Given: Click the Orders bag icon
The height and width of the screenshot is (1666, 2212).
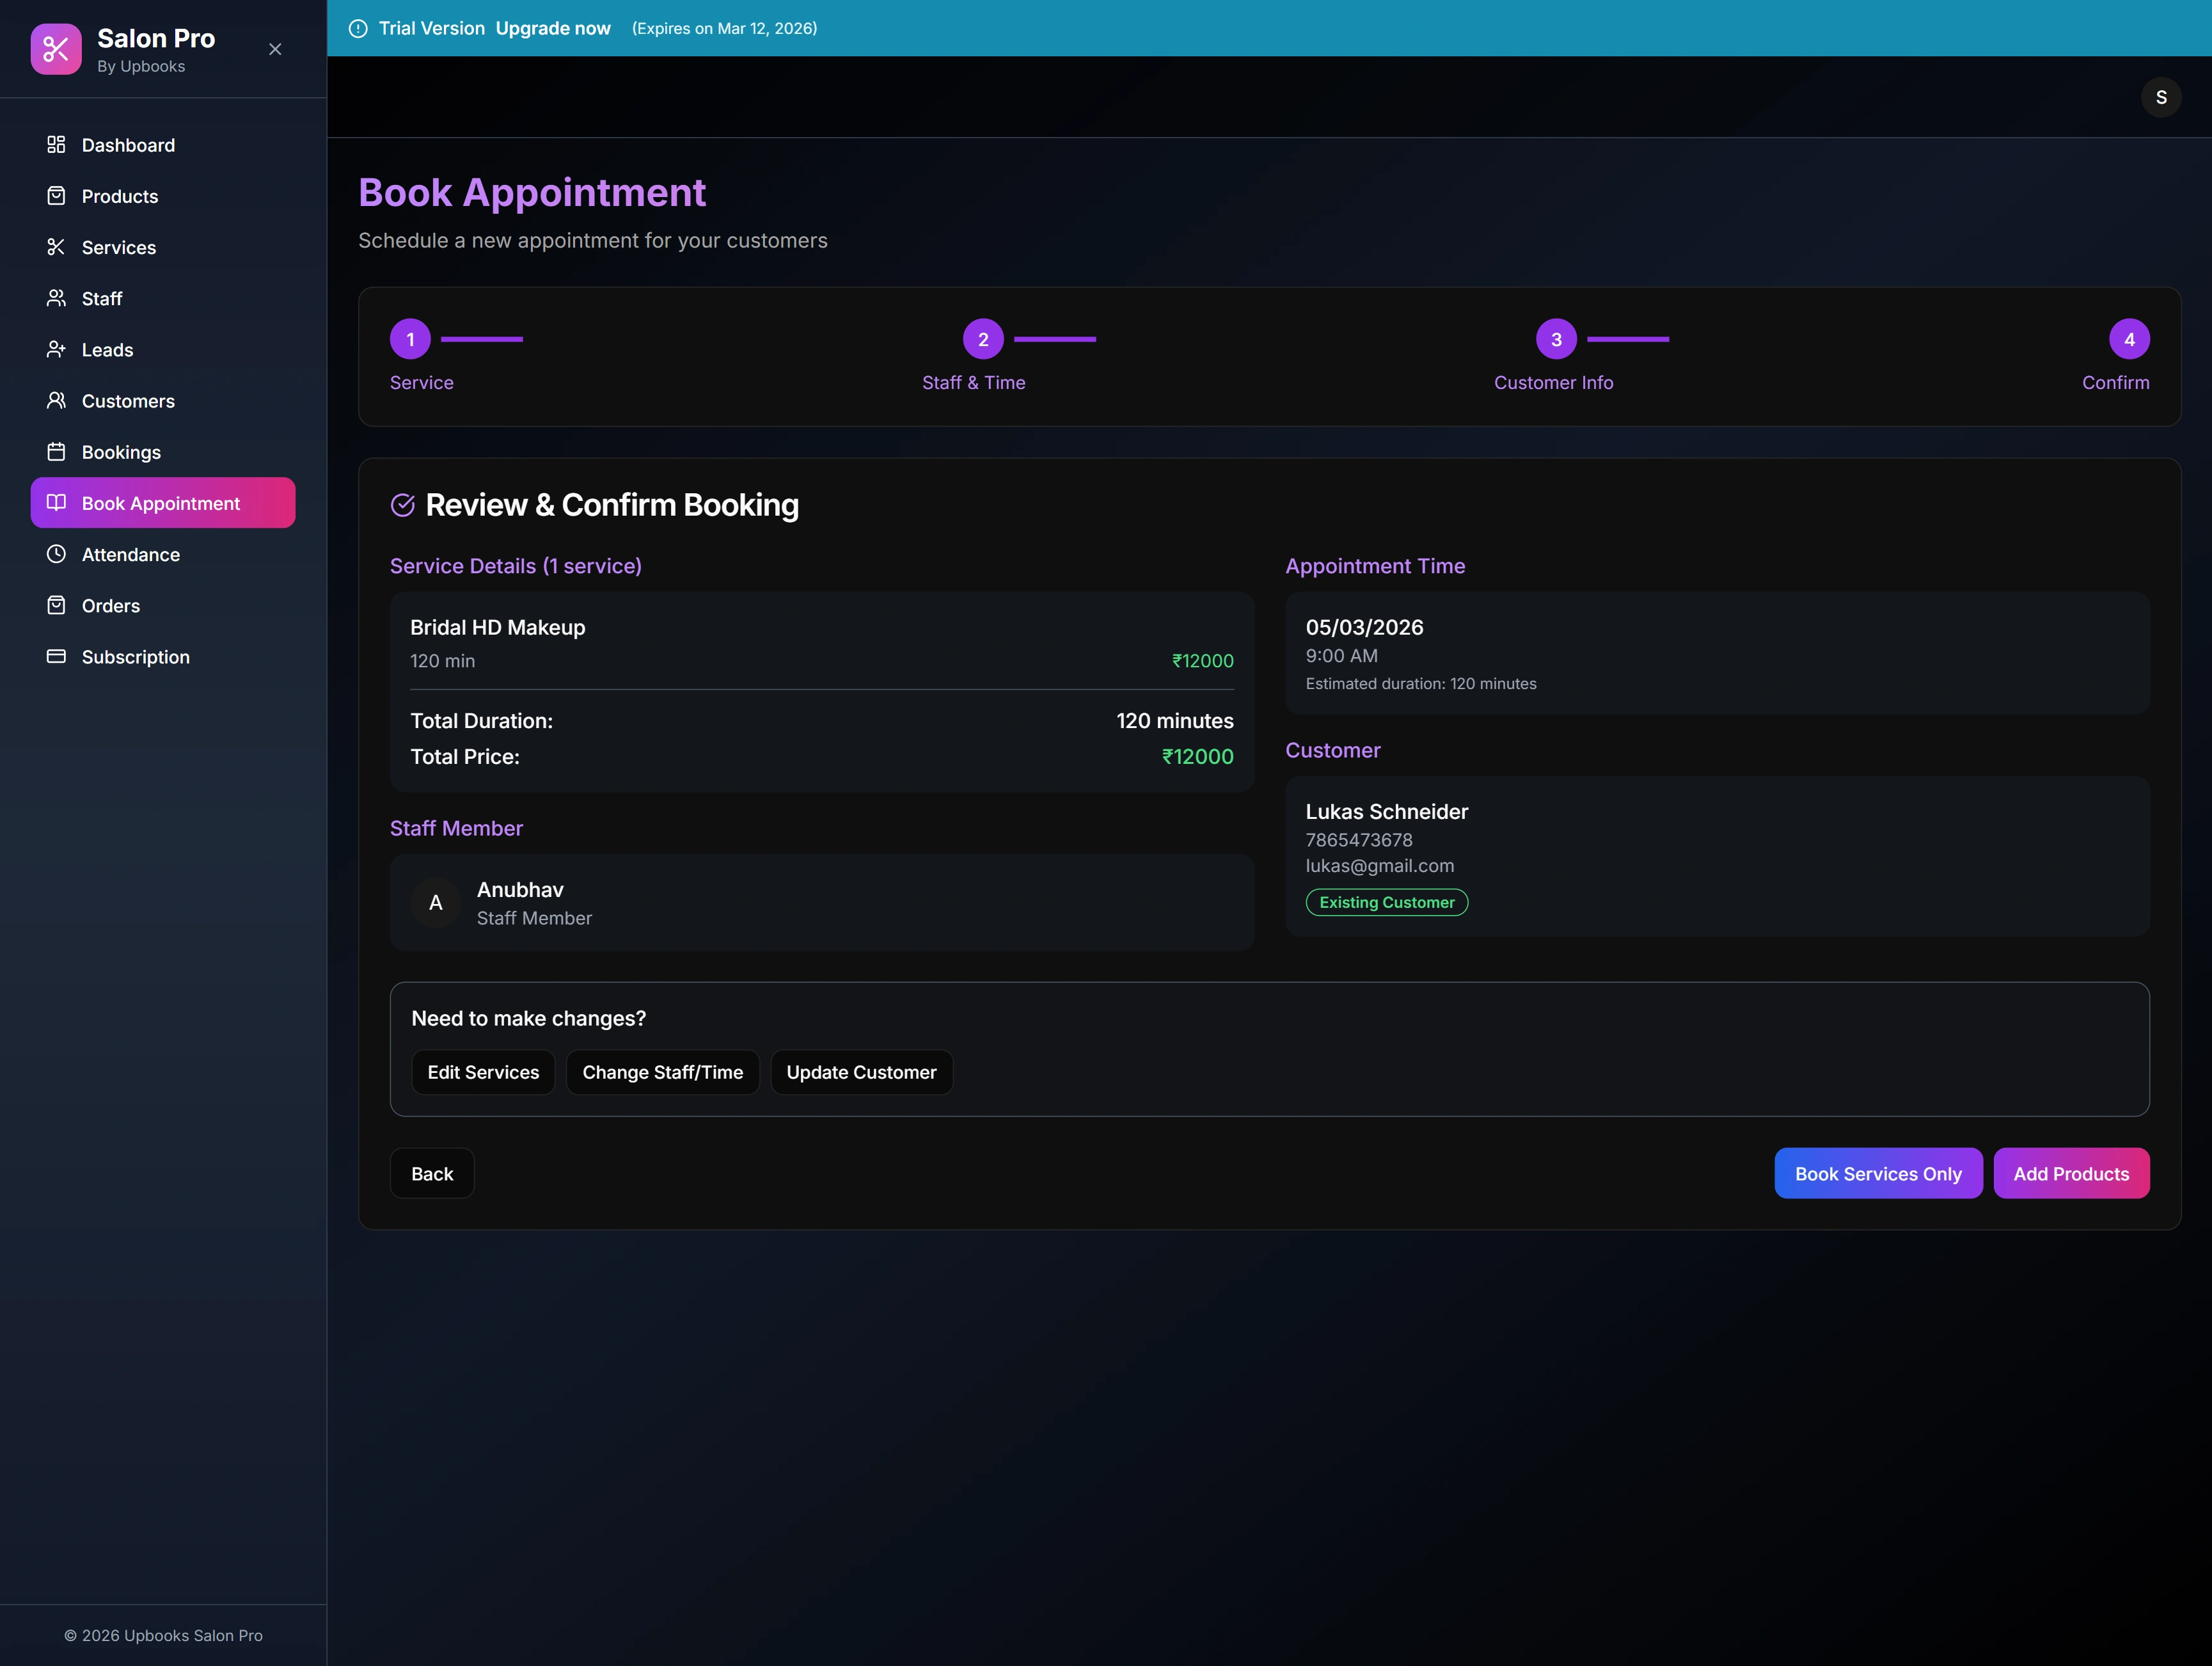Looking at the screenshot, I should tap(57, 605).
